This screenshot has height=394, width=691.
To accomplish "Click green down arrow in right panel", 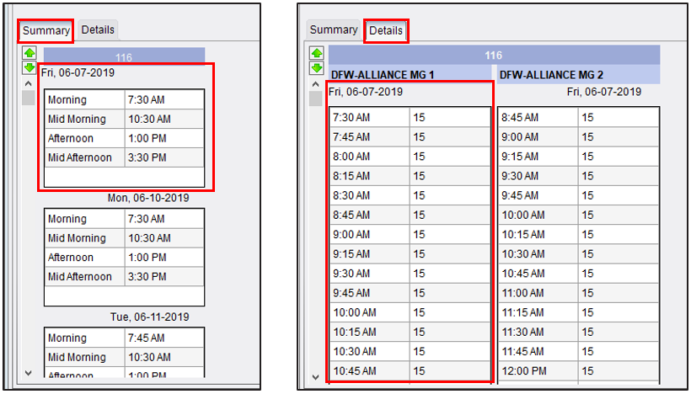I will [316, 68].
